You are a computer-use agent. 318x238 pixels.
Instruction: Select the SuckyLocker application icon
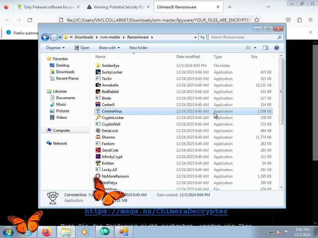[x=98, y=72]
